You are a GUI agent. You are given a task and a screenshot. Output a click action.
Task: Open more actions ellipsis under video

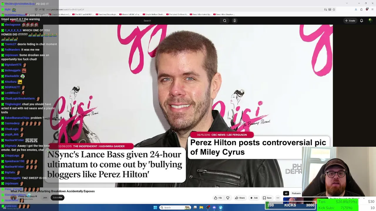coord(278,198)
